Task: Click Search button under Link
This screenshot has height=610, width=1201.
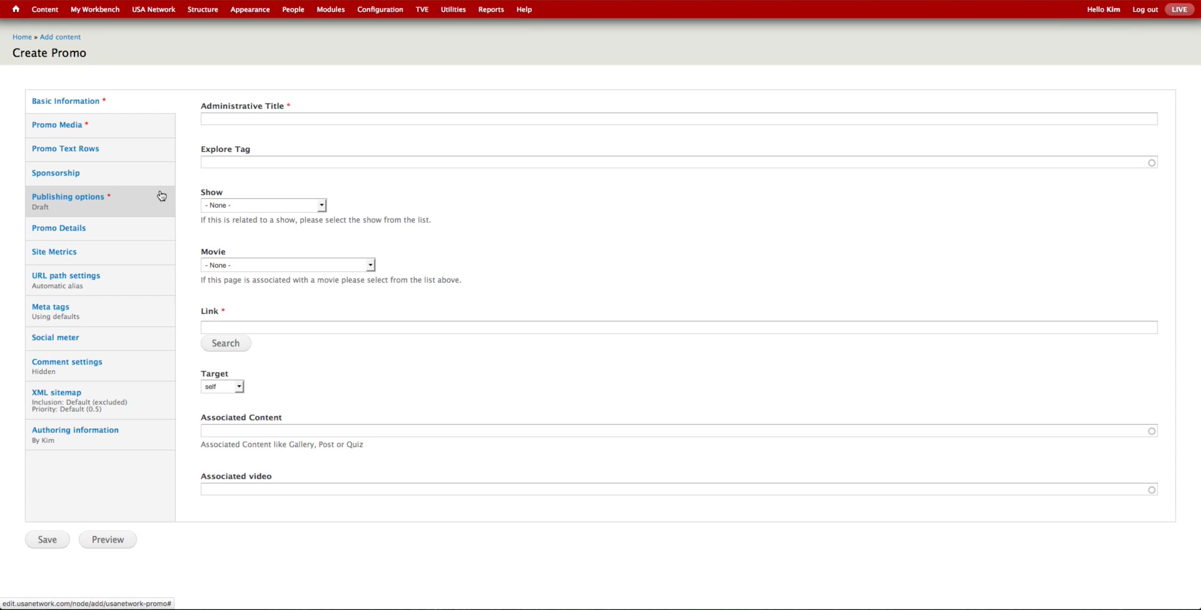Action: pos(226,343)
